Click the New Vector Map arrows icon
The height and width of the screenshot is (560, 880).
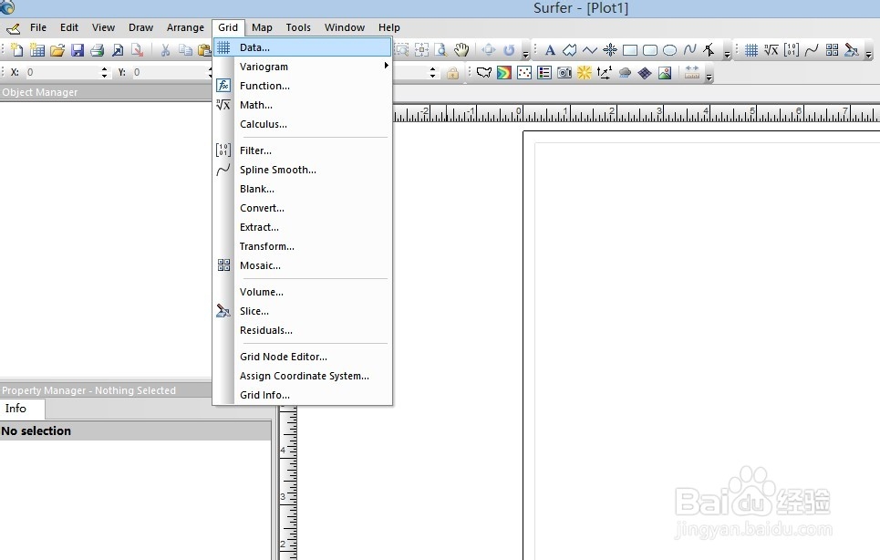[605, 72]
